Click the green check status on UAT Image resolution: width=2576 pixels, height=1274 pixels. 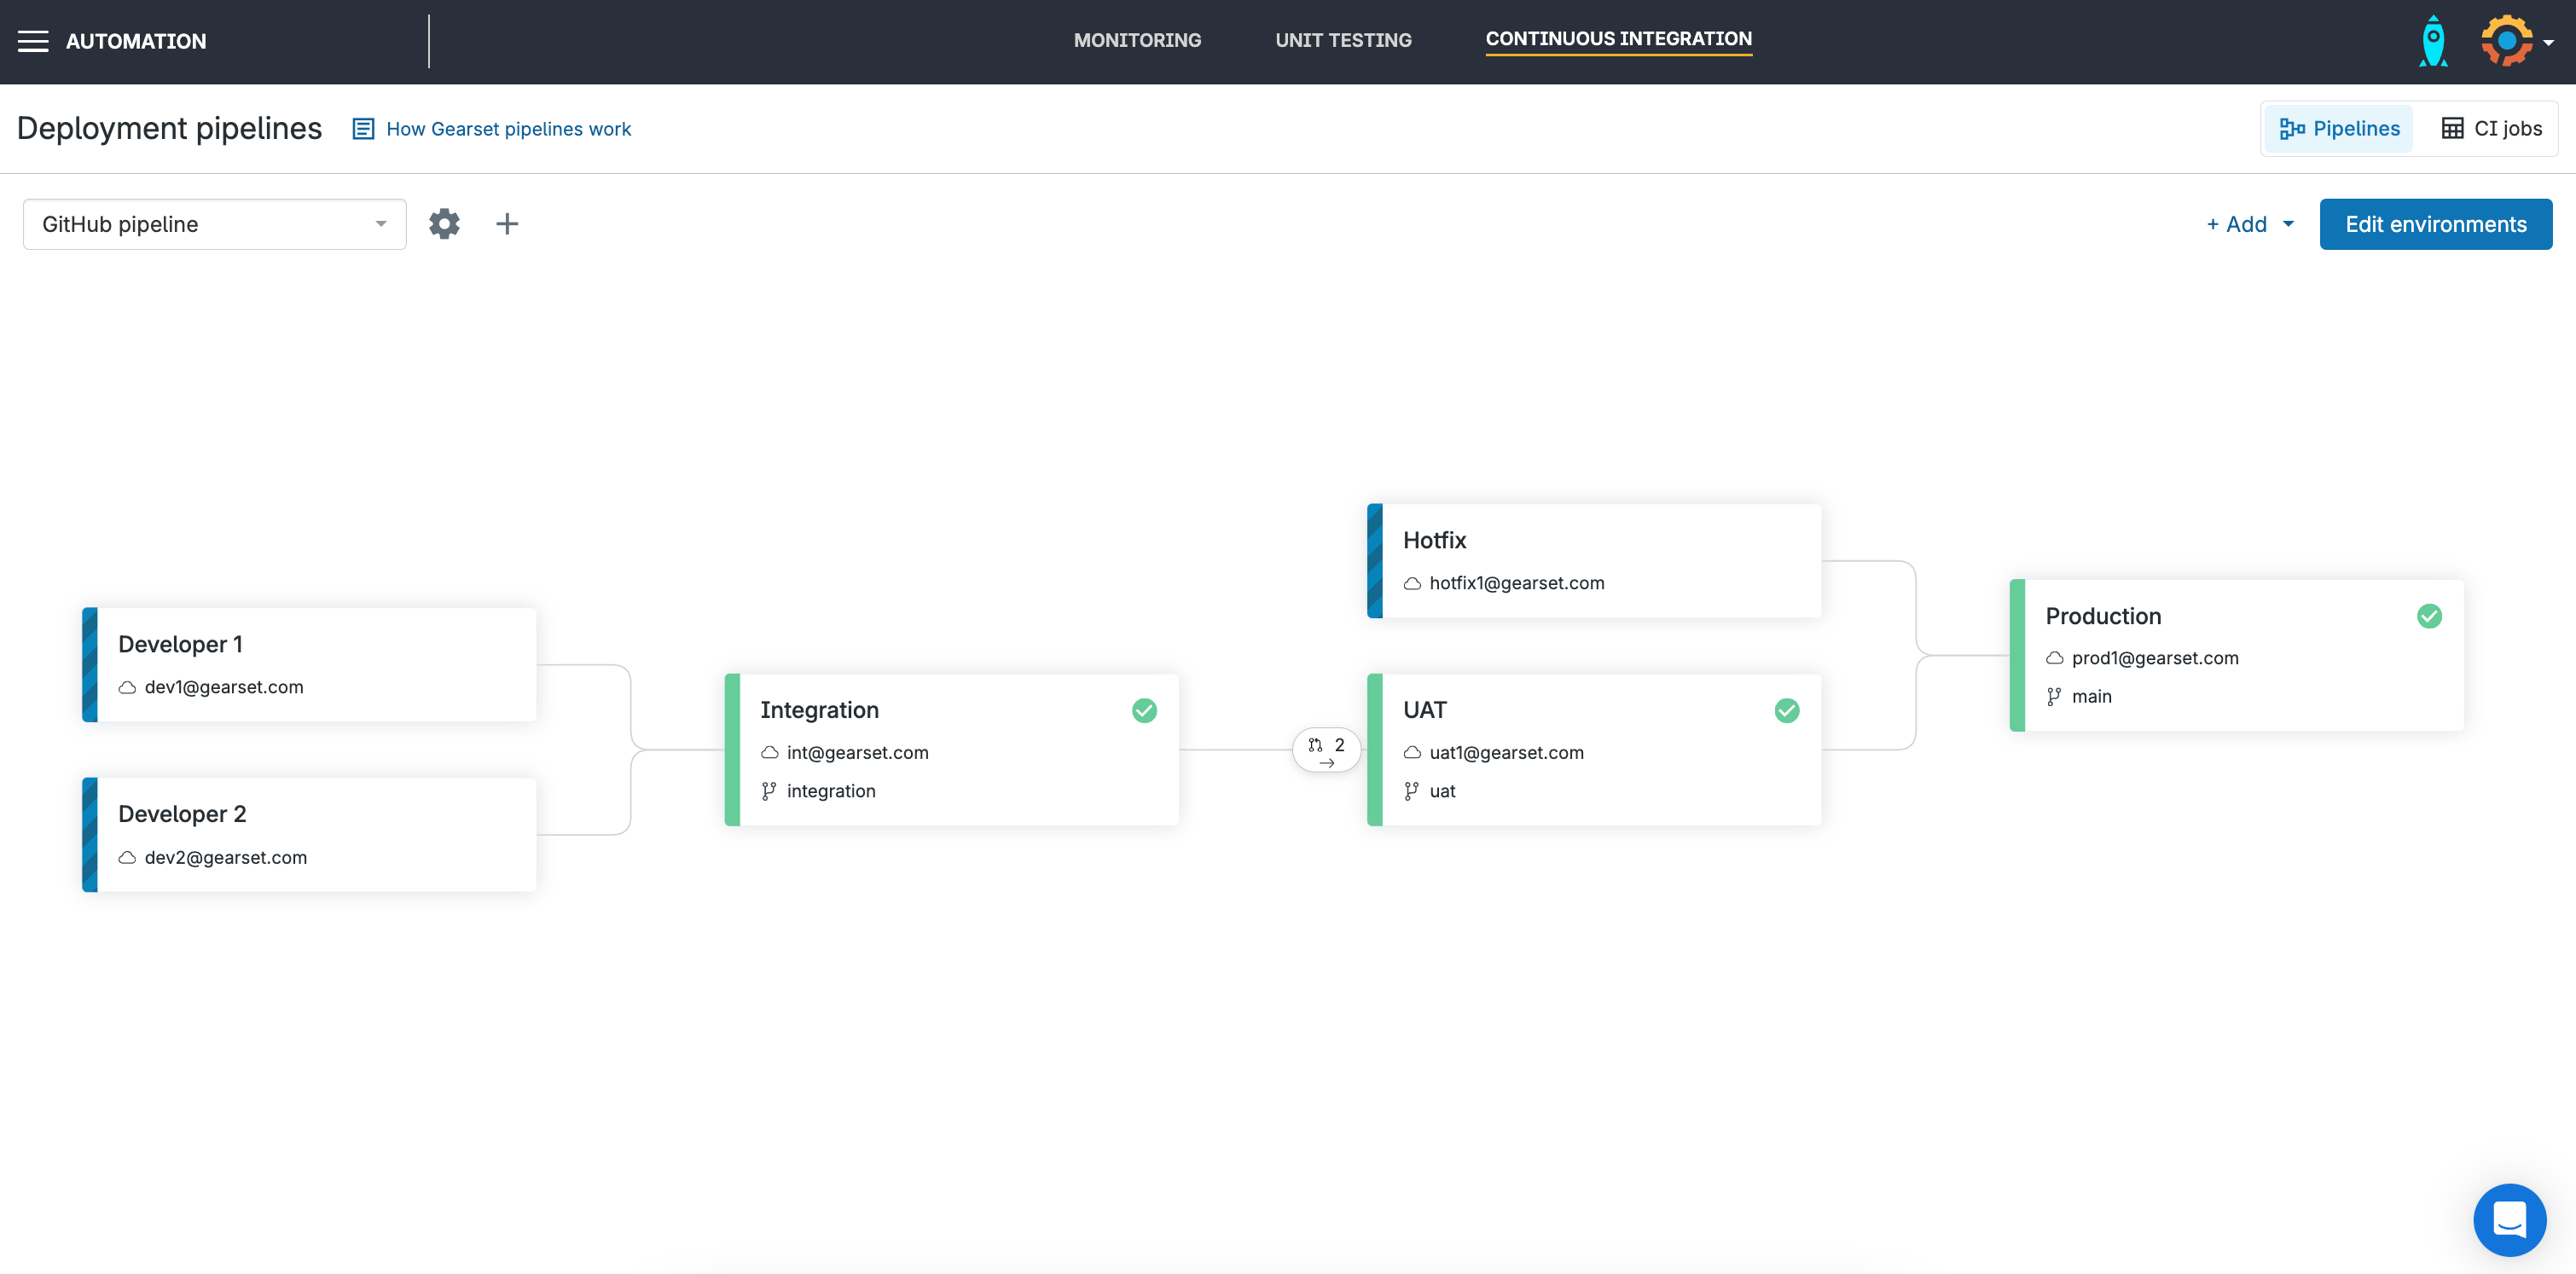tap(1786, 710)
